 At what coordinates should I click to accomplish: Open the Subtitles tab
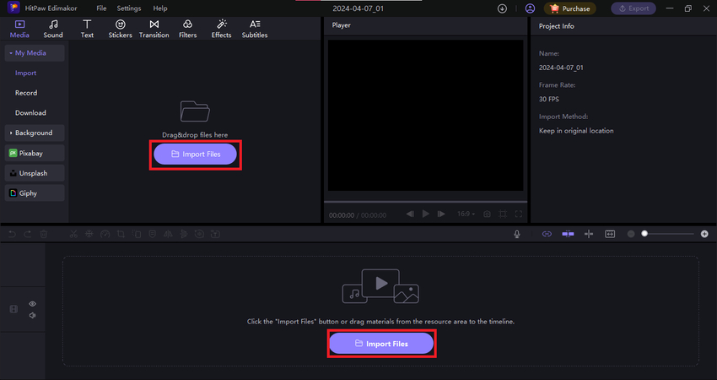click(x=254, y=29)
